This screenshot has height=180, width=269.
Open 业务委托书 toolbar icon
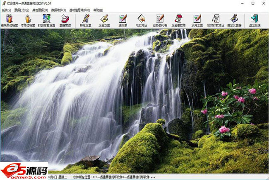[160, 20]
